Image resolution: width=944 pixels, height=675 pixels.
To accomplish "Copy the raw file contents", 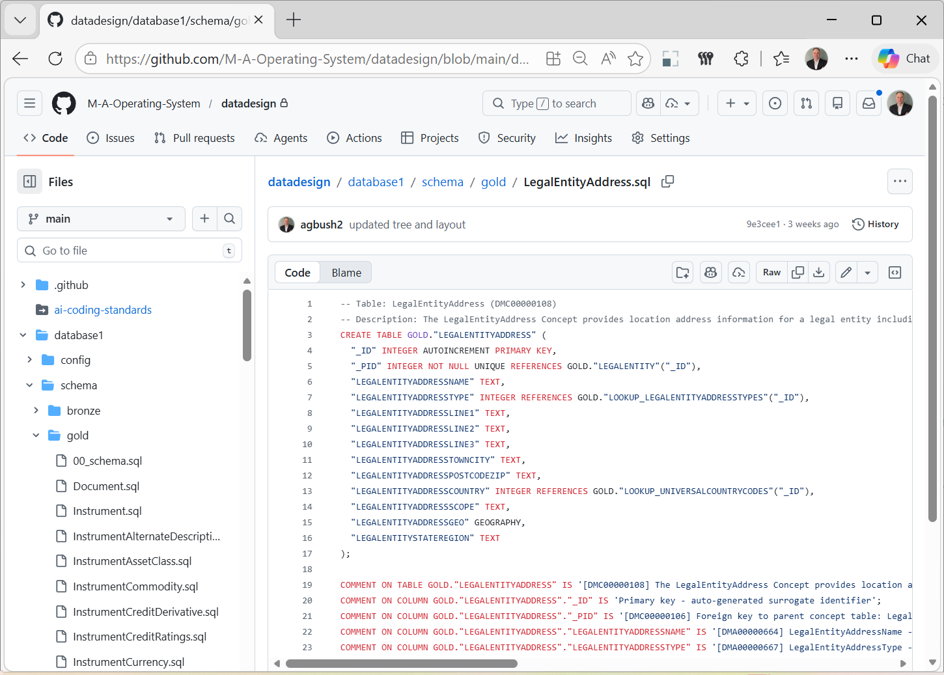I will (798, 272).
